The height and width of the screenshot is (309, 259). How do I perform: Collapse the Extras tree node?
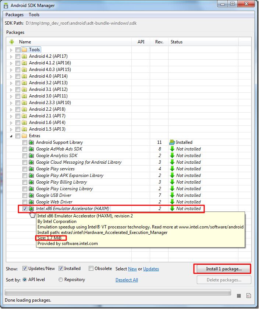(x=11, y=136)
